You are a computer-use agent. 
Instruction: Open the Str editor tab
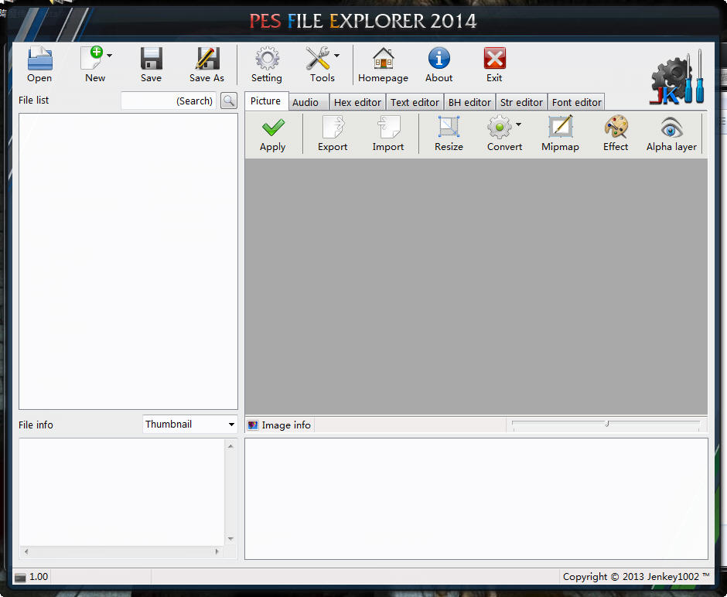(x=521, y=102)
